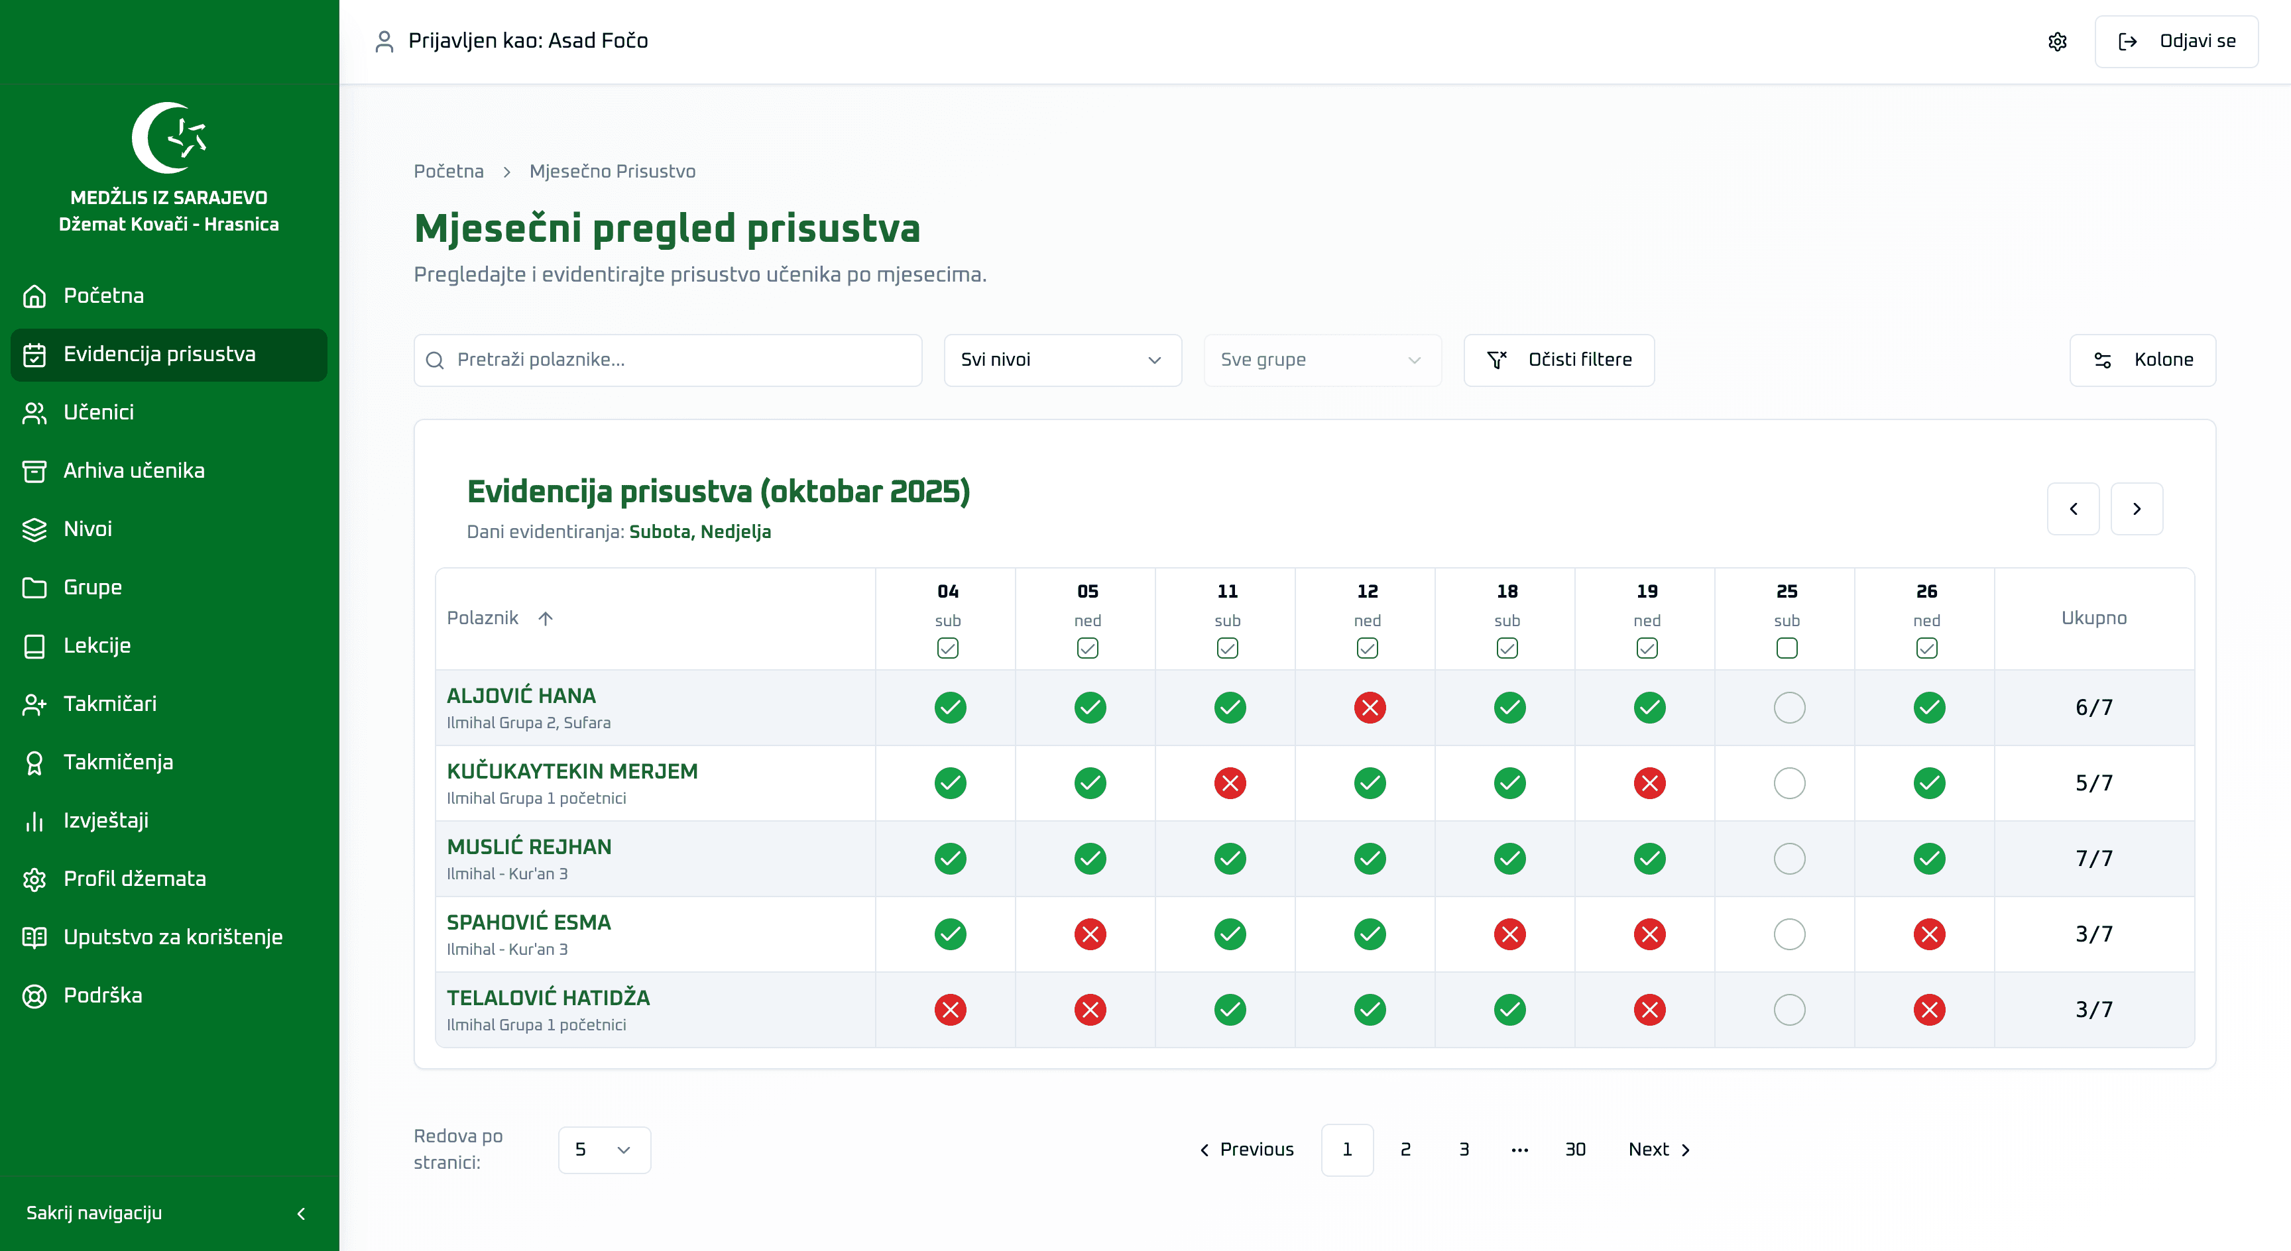Open Evidencija prisustva from the sidebar

point(158,354)
